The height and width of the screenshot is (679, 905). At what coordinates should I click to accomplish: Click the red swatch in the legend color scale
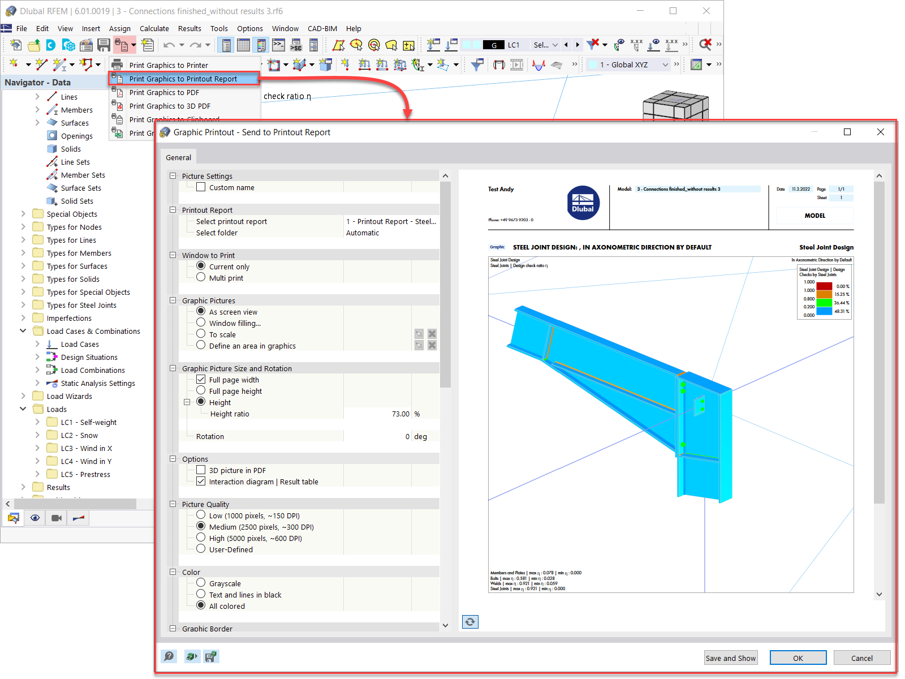click(x=824, y=286)
